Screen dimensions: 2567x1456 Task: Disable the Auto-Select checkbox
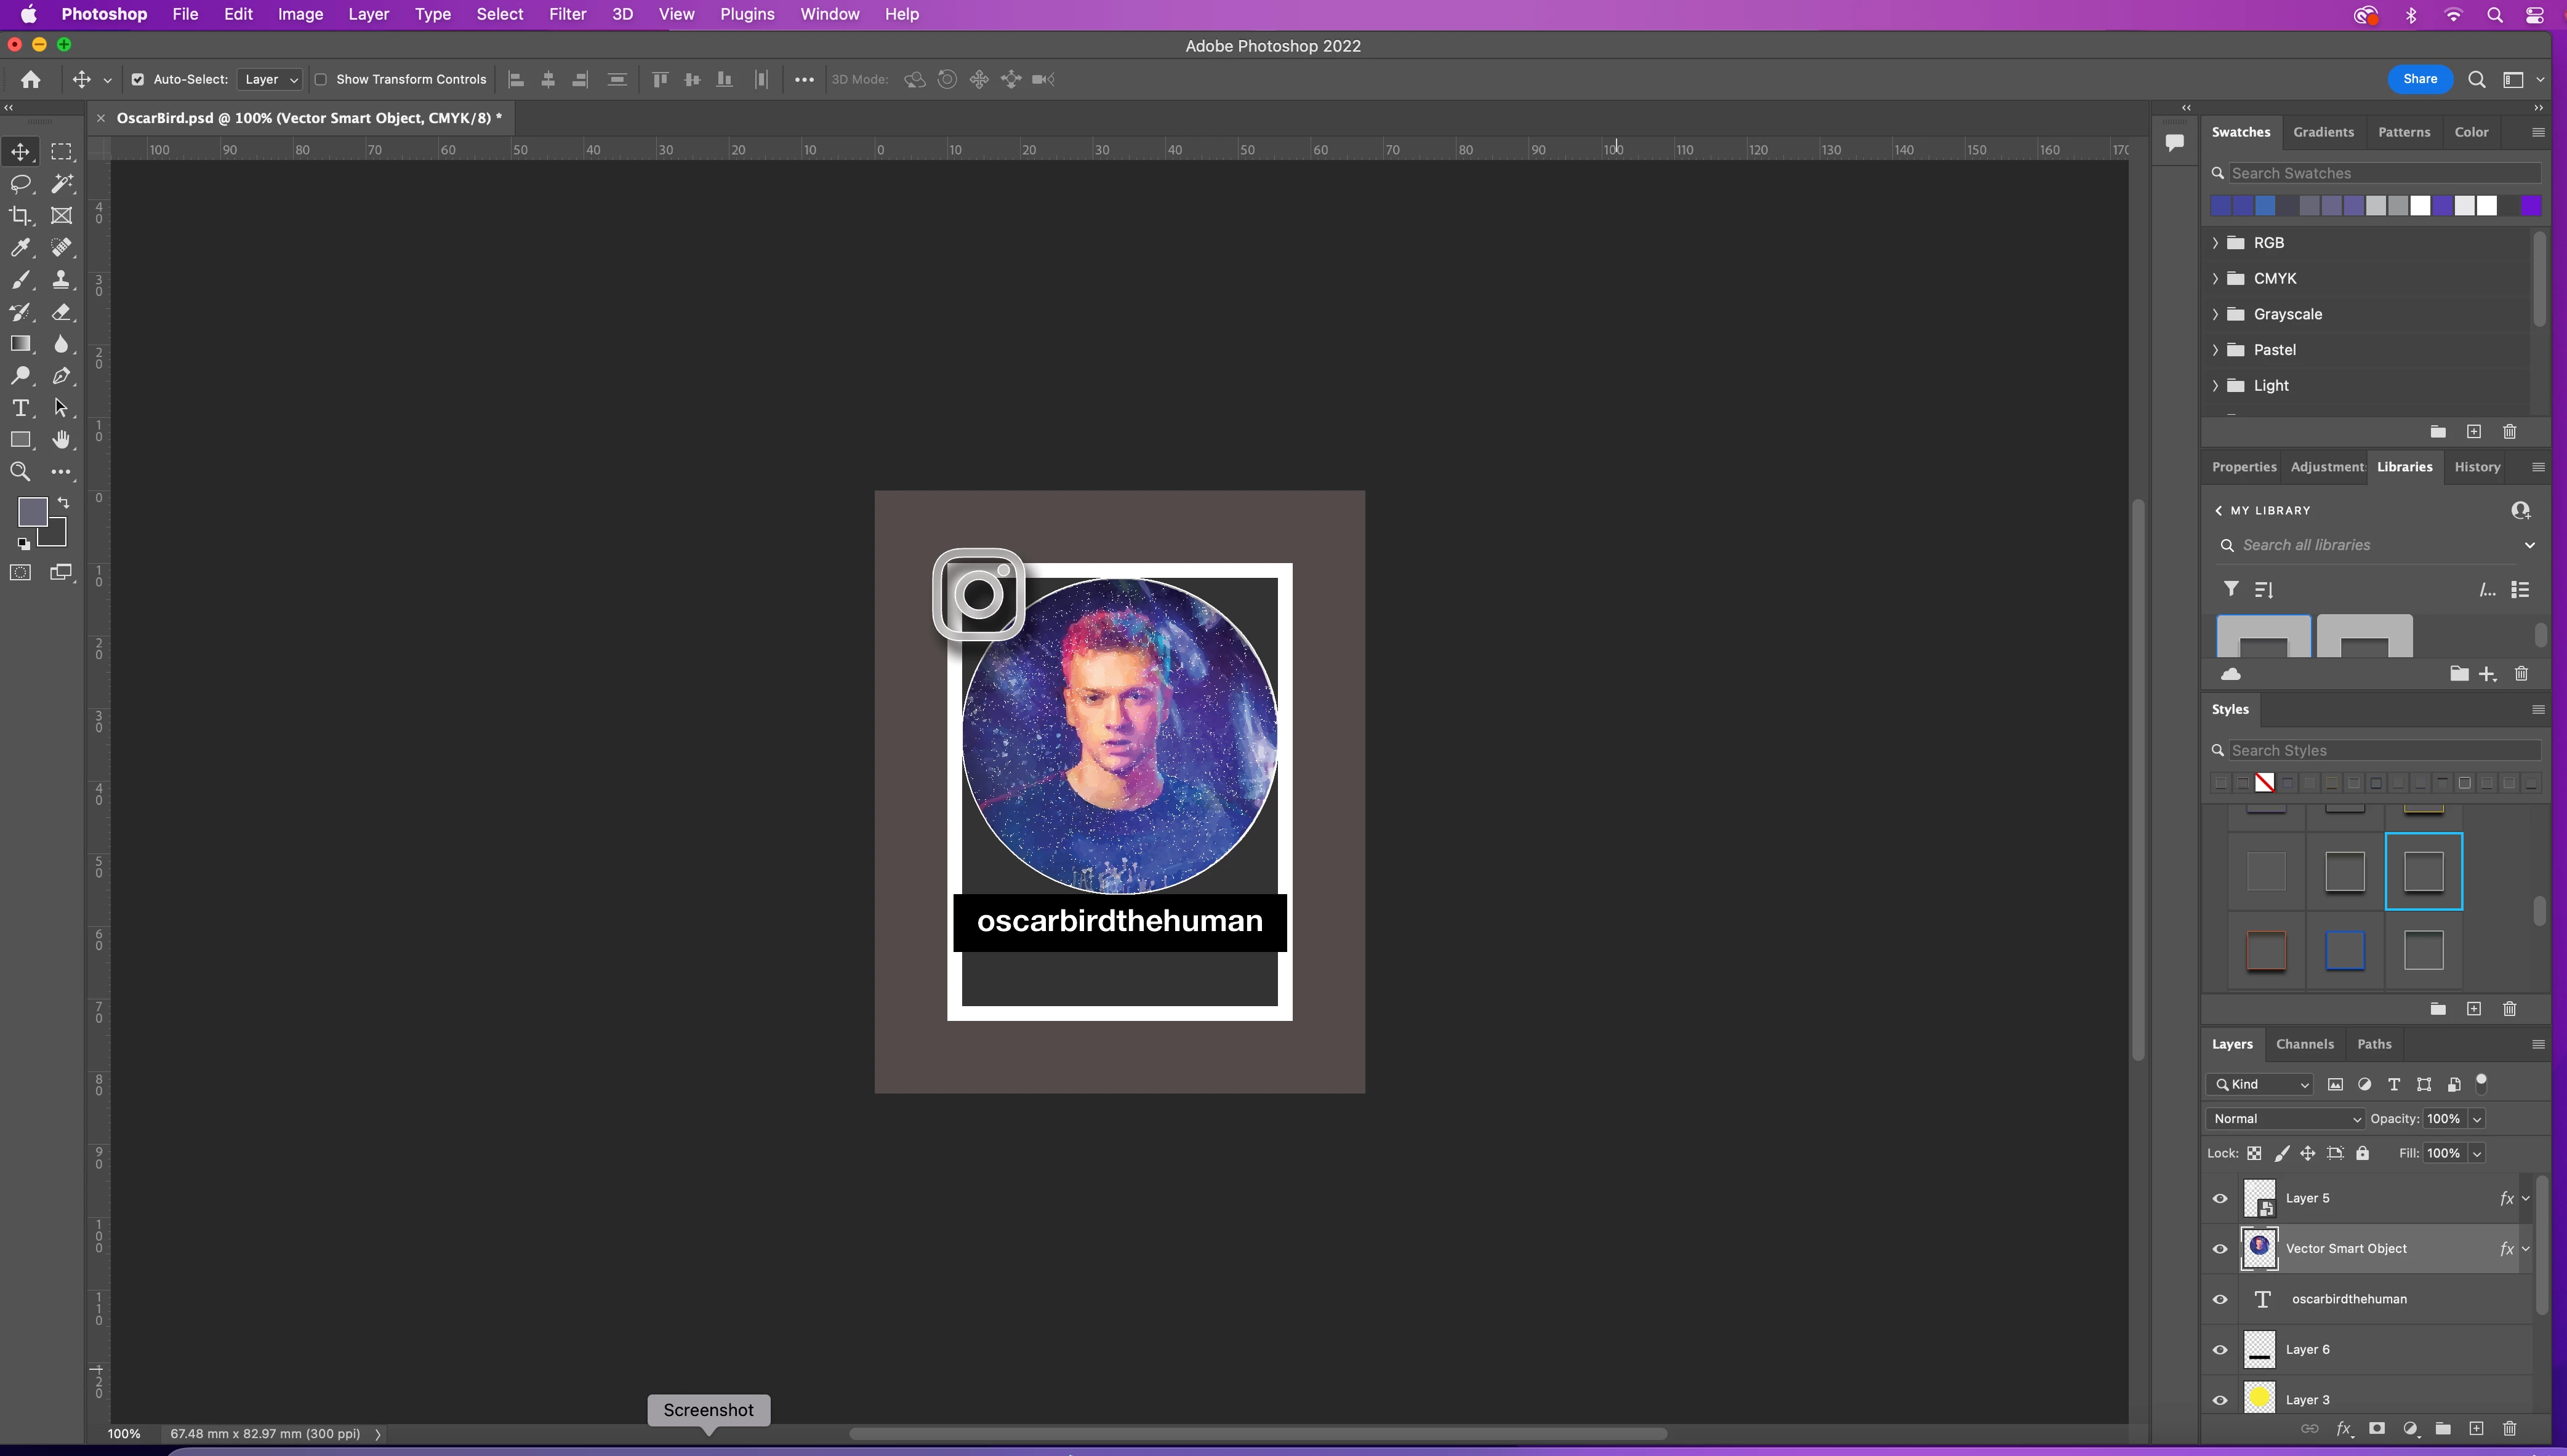pyautogui.click(x=138, y=80)
